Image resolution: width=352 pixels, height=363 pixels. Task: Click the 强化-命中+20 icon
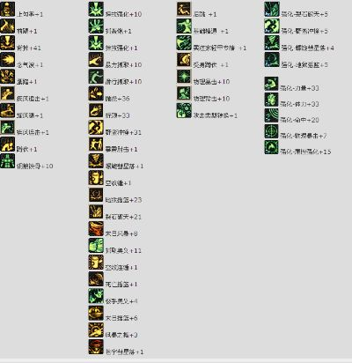pyautogui.click(x=271, y=115)
